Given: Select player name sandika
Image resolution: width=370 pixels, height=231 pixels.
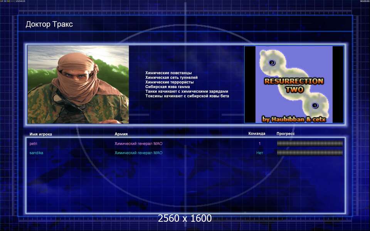Looking at the screenshot, I should tap(36, 153).
